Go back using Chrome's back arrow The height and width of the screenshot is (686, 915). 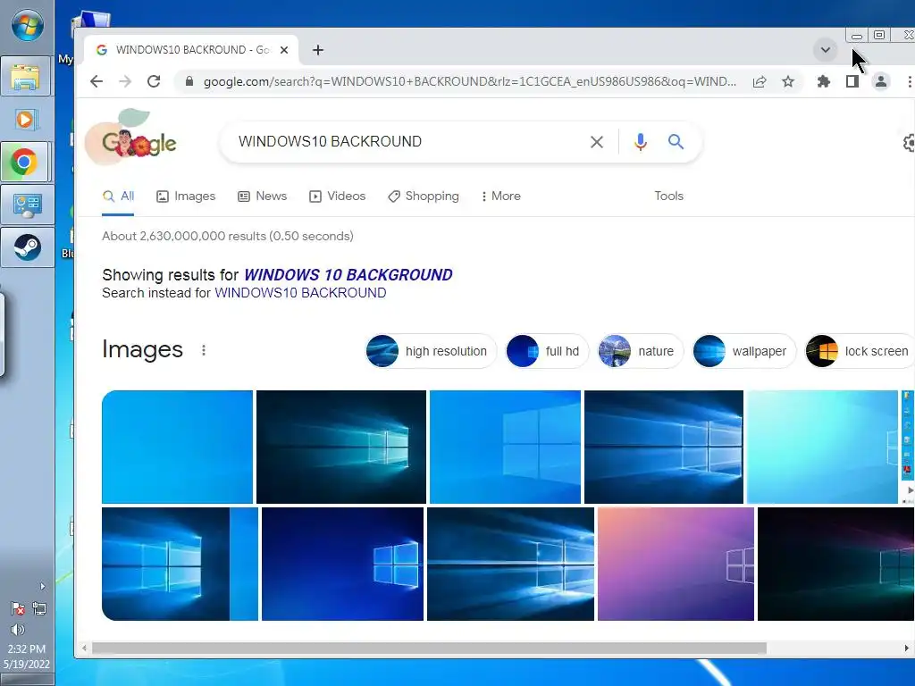pos(97,81)
